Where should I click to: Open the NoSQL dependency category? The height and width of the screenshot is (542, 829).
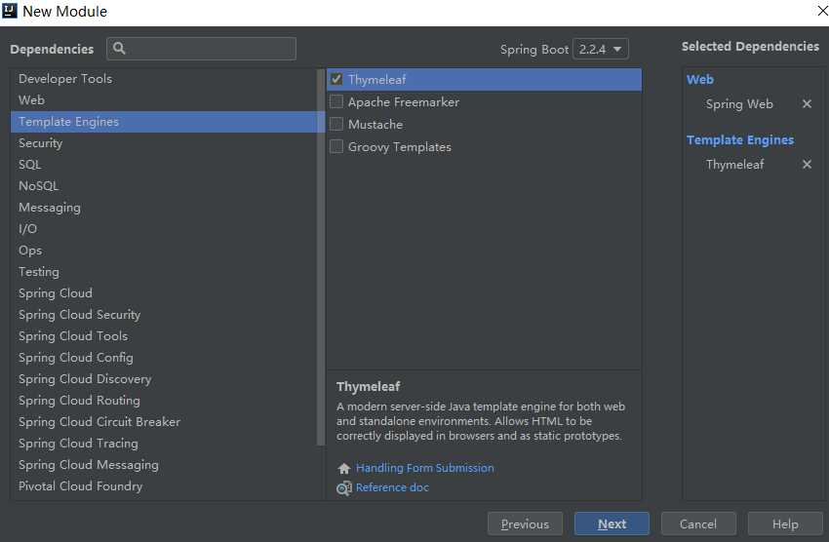coord(39,186)
